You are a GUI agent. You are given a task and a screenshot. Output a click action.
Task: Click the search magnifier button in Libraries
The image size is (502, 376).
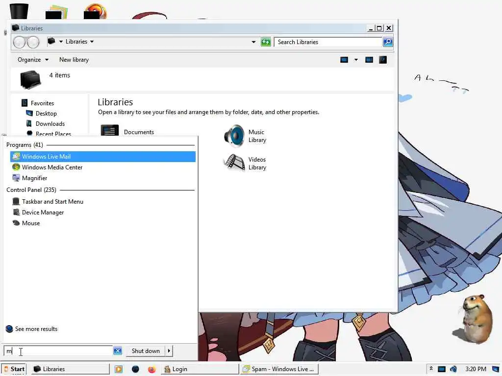pyautogui.click(x=388, y=42)
